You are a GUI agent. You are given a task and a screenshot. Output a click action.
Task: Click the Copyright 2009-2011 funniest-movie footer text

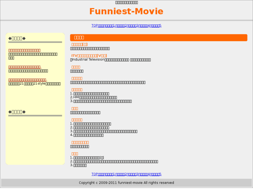[x=126, y=183]
